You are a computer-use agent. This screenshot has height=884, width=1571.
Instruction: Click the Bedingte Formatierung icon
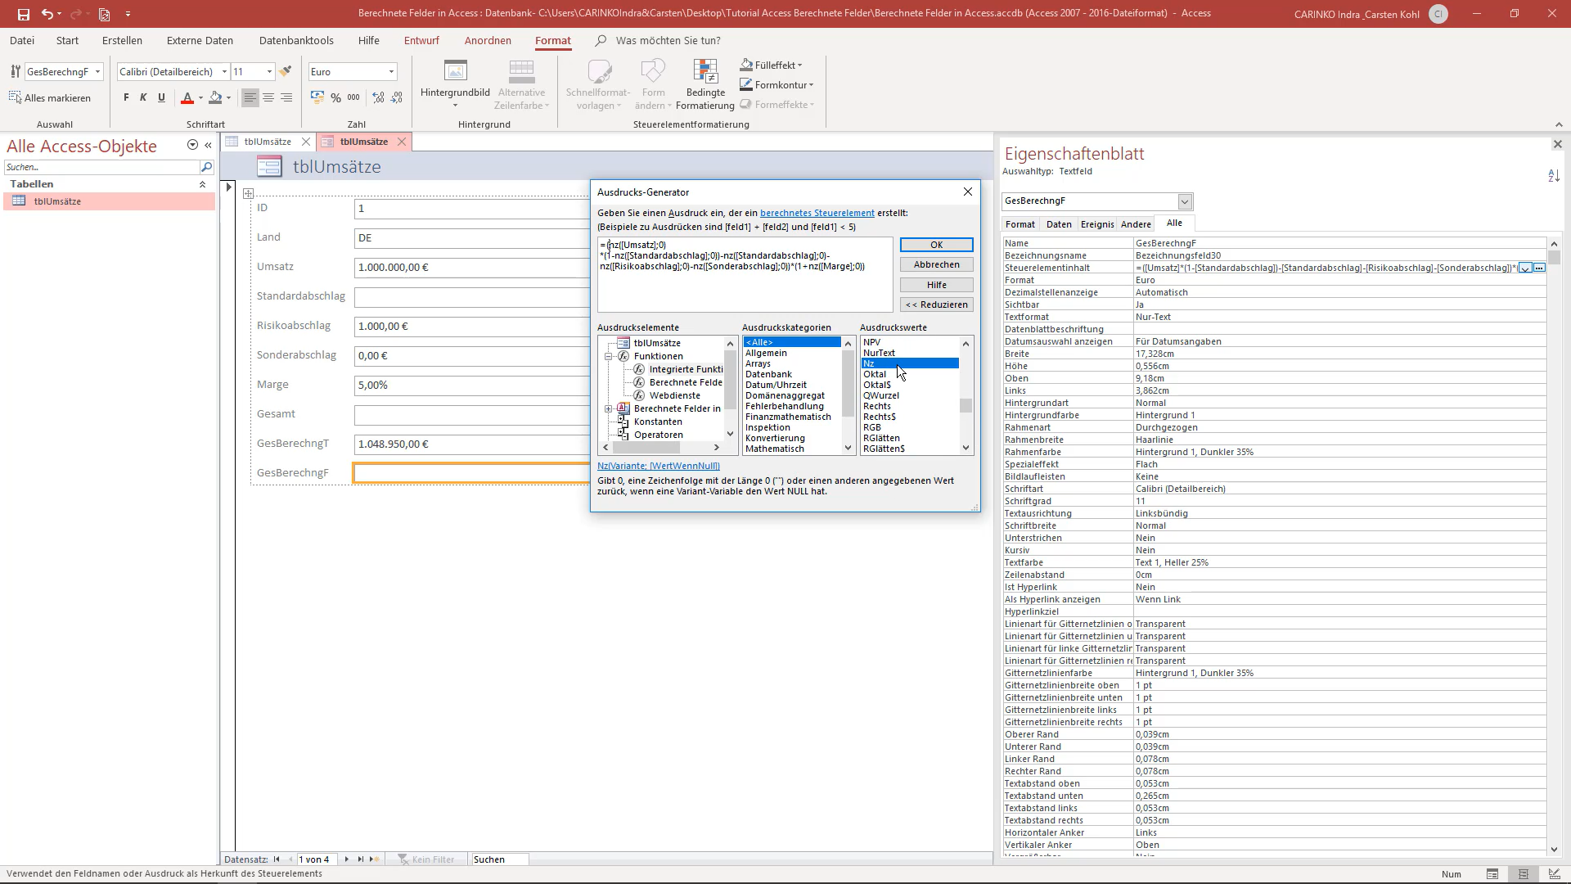coord(704,72)
